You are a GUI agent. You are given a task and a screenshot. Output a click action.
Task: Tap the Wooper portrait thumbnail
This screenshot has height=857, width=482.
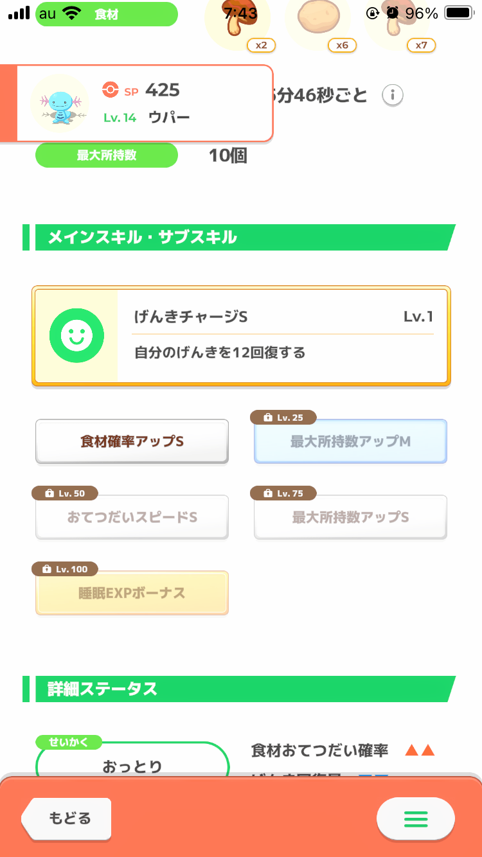click(x=59, y=103)
